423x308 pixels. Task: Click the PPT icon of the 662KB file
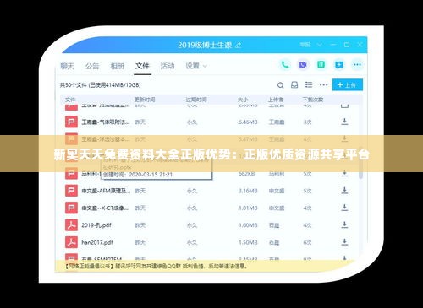(x=71, y=174)
